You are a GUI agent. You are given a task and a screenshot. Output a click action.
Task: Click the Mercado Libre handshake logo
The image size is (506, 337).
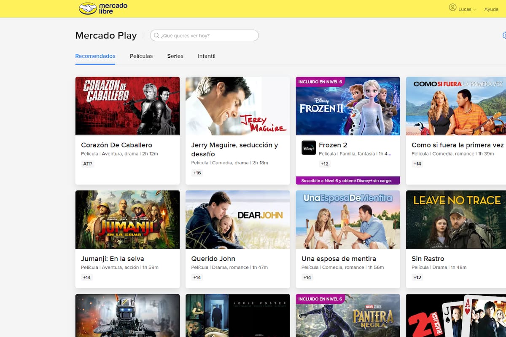(x=87, y=8)
